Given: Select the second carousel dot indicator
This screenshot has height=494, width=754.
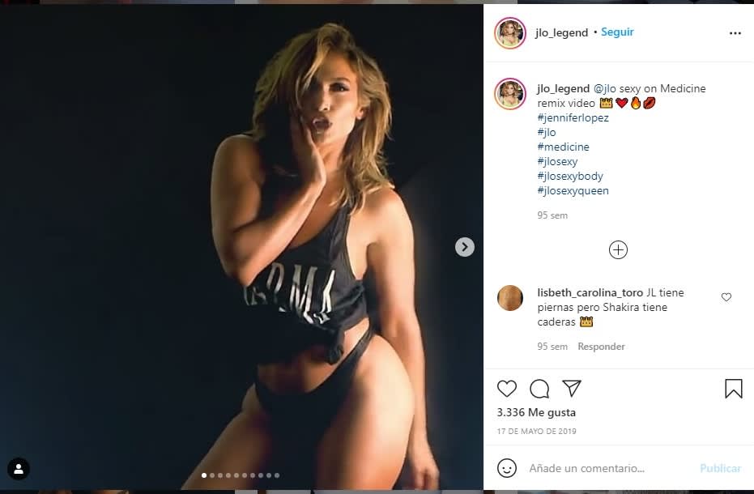Looking at the screenshot, I should click(x=212, y=475).
